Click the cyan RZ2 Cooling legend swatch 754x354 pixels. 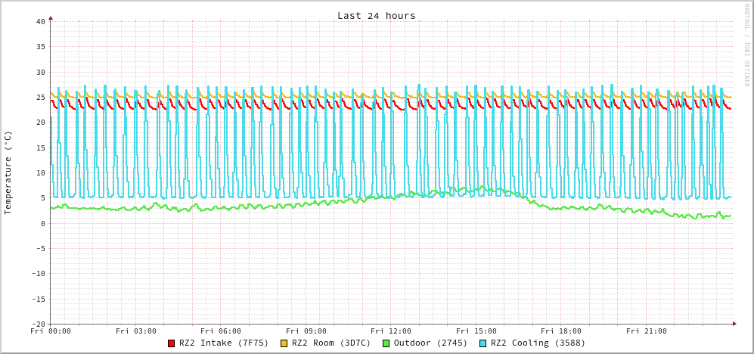(483, 343)
